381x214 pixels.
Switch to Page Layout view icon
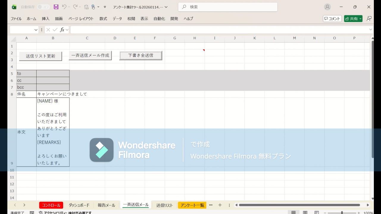click(x=305, y=213)
